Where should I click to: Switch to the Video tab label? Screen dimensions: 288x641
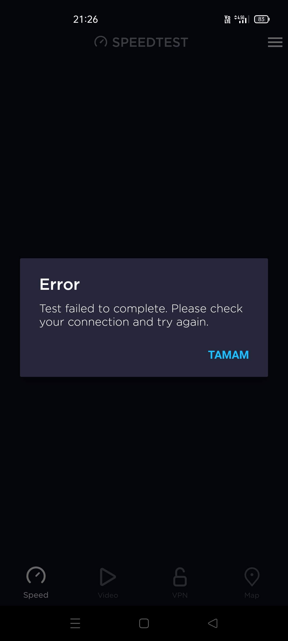[x=108, y=595]
